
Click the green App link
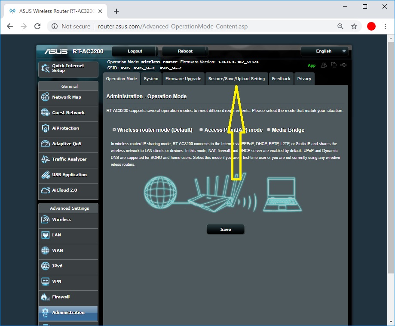click(x=312, y=65)
